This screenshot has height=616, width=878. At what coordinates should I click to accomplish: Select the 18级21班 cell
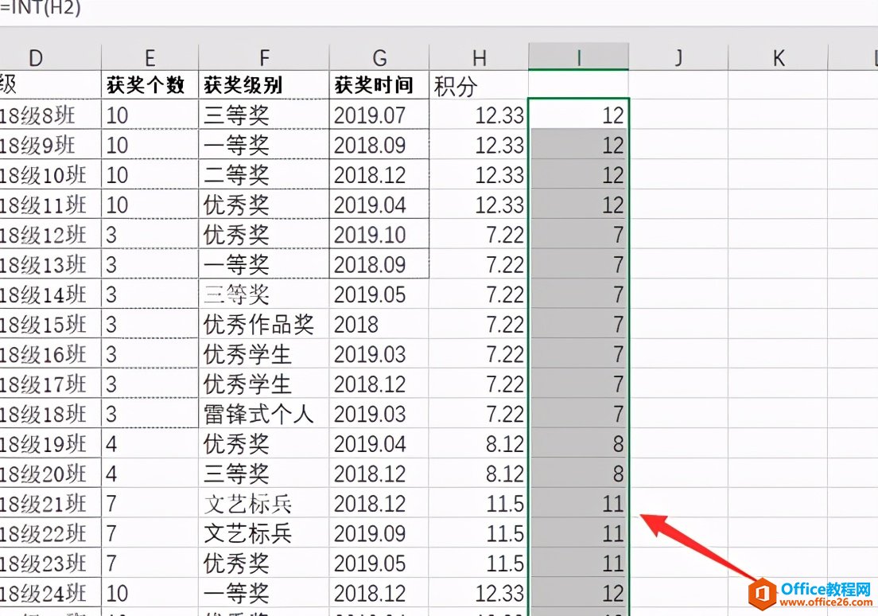(x=50, y=503)
